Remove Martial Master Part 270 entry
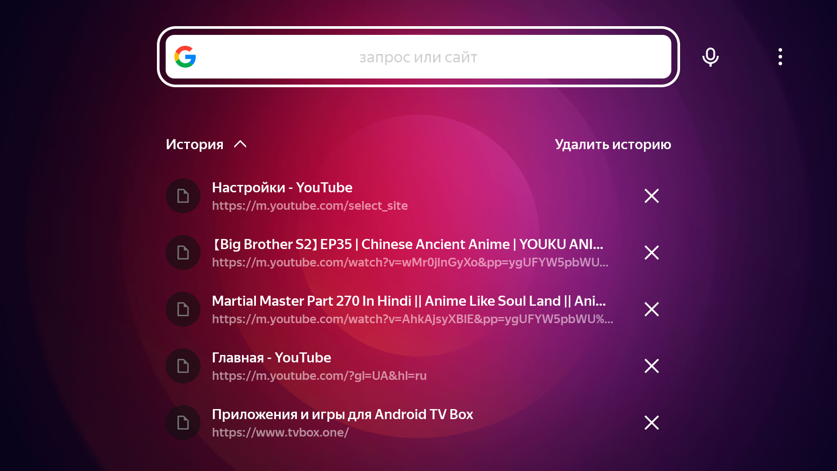Viewport: 837px width, 471px height. pos(651,309)
